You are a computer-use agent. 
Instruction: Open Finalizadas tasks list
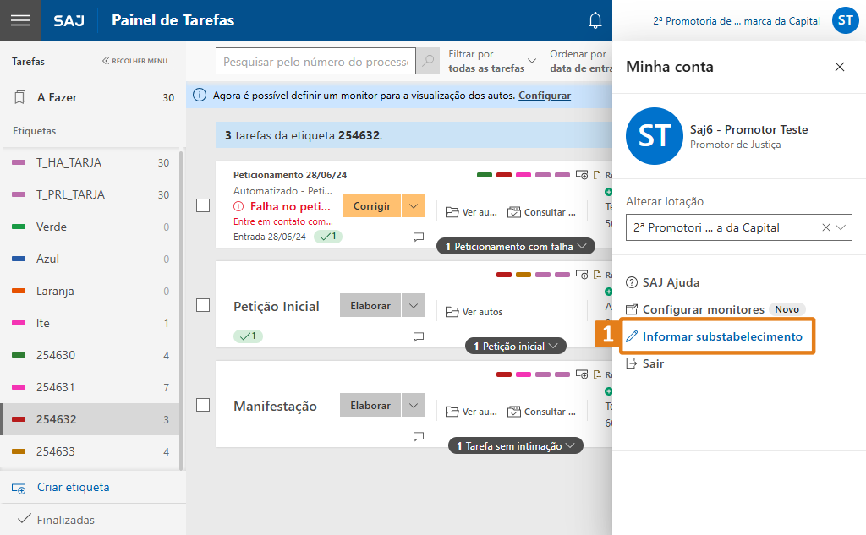65,520
